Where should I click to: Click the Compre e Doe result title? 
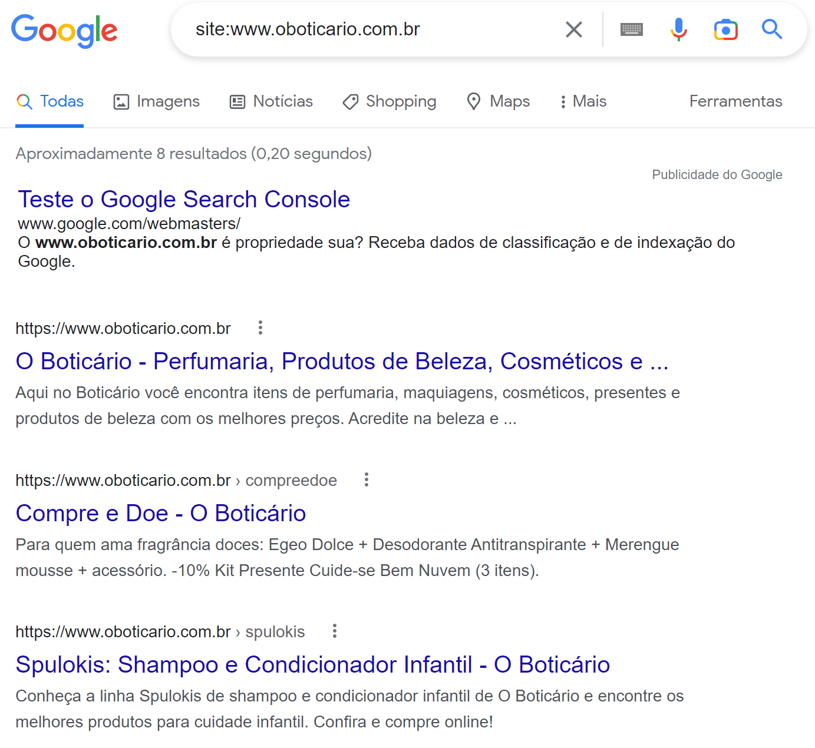click(160, 513)
